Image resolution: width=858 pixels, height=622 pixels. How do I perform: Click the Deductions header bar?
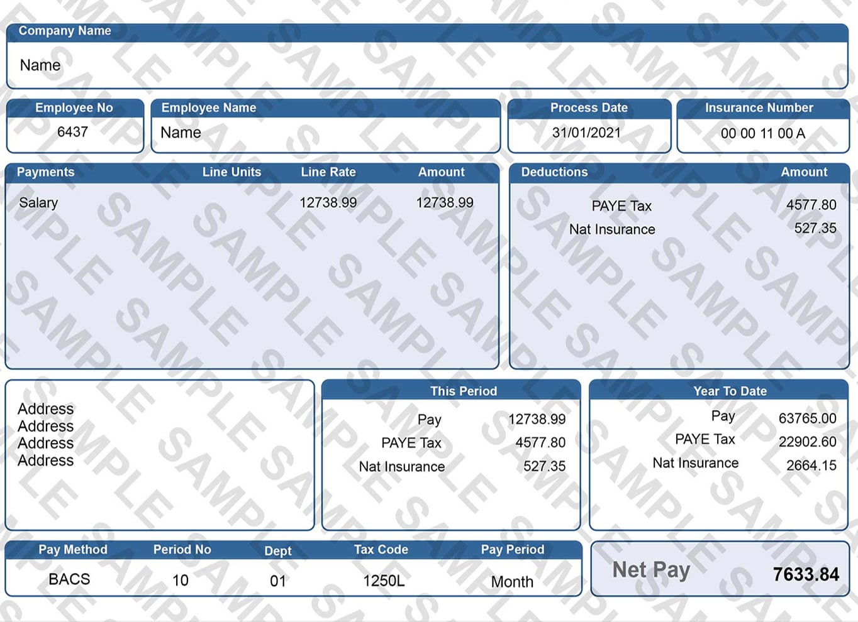point(553,172)
